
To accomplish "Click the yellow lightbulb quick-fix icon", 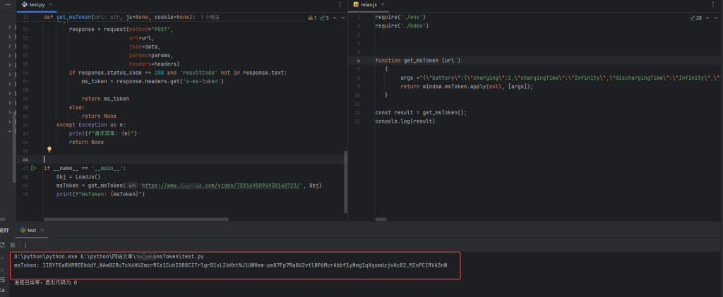I will click(x=49, y=150).
